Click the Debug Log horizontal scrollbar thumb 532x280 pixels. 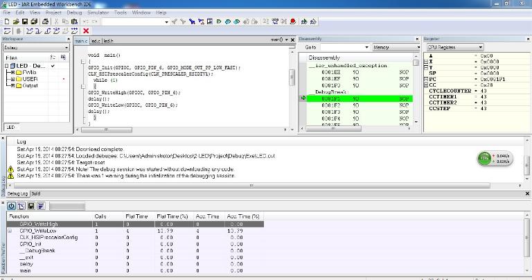(251, 186)
